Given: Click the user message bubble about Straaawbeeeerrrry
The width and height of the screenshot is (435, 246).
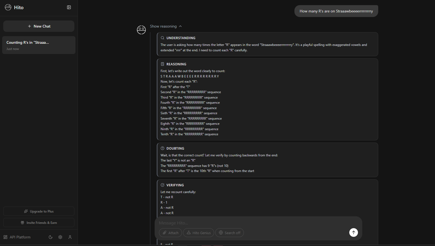Looking at the screenshot, I should pyautogui.click(x=336, y=11).
